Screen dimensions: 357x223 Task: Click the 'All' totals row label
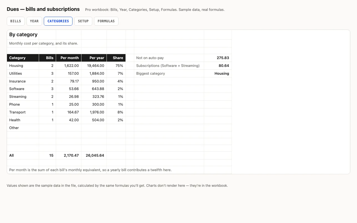click(x=23, y=156)
